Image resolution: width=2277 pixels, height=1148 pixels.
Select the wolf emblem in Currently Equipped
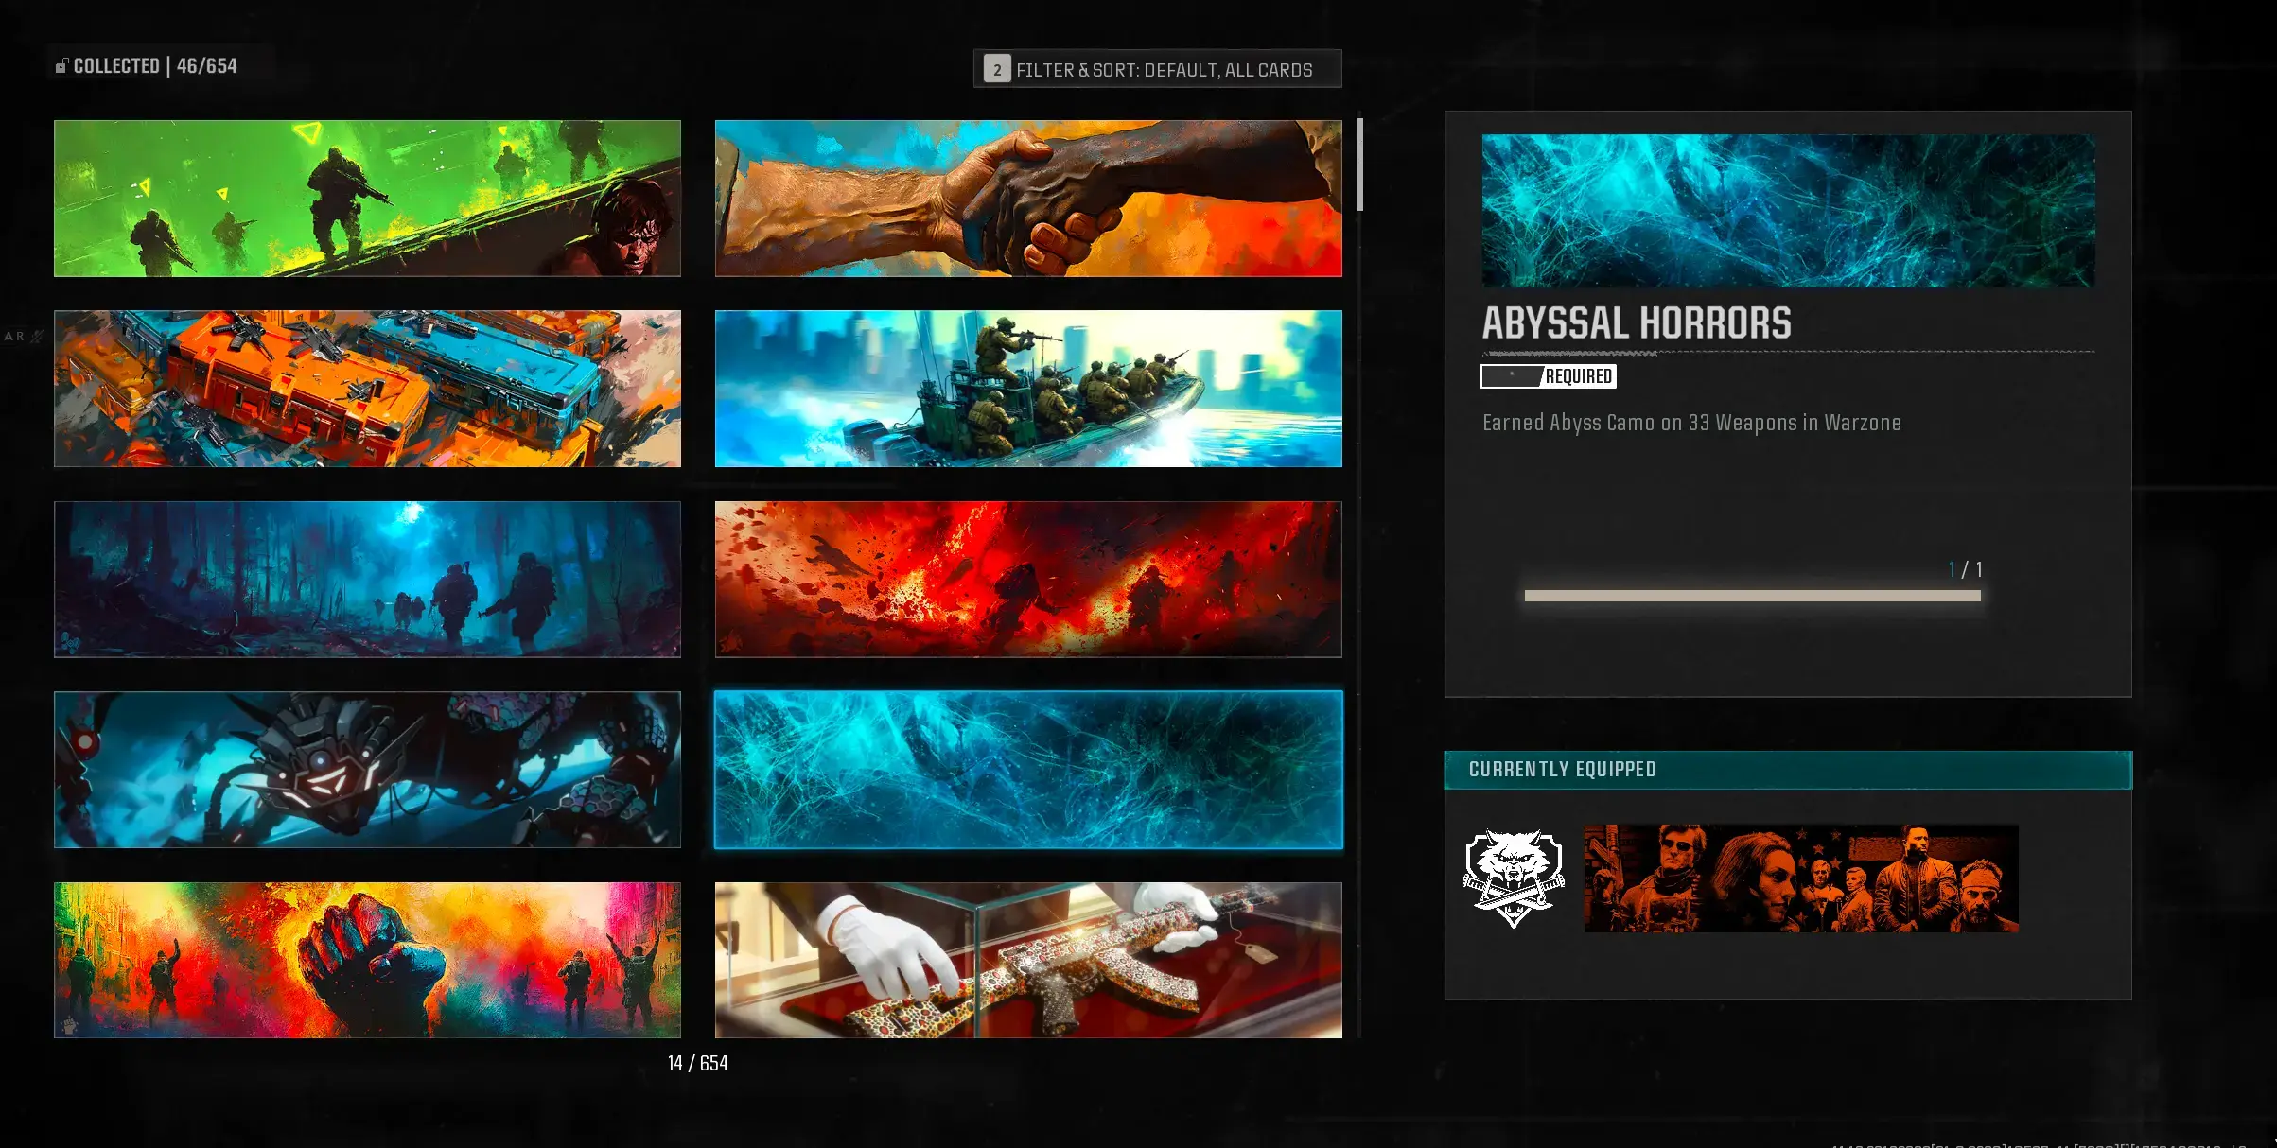[x=1513, y=878]
